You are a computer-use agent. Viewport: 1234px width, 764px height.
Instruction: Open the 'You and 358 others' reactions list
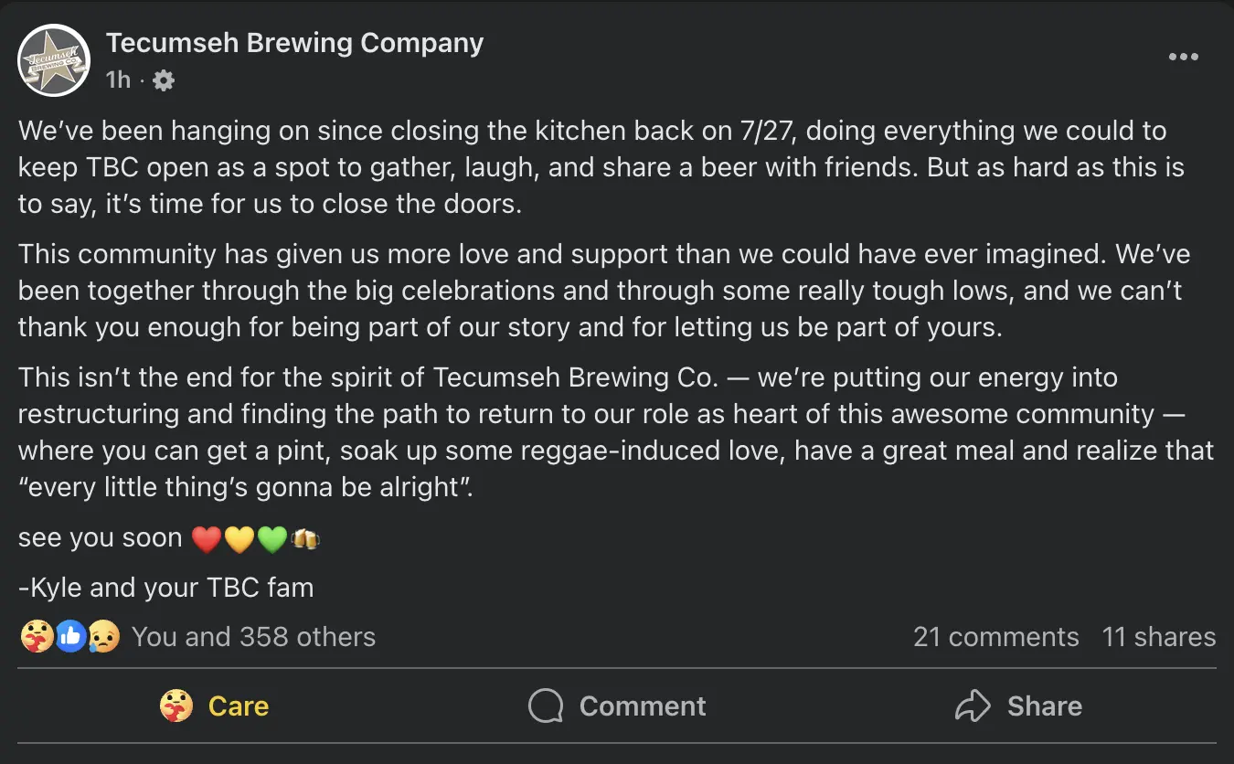[x=253, y=636]
